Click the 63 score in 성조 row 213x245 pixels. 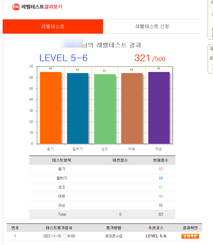(x=161, y=187)
